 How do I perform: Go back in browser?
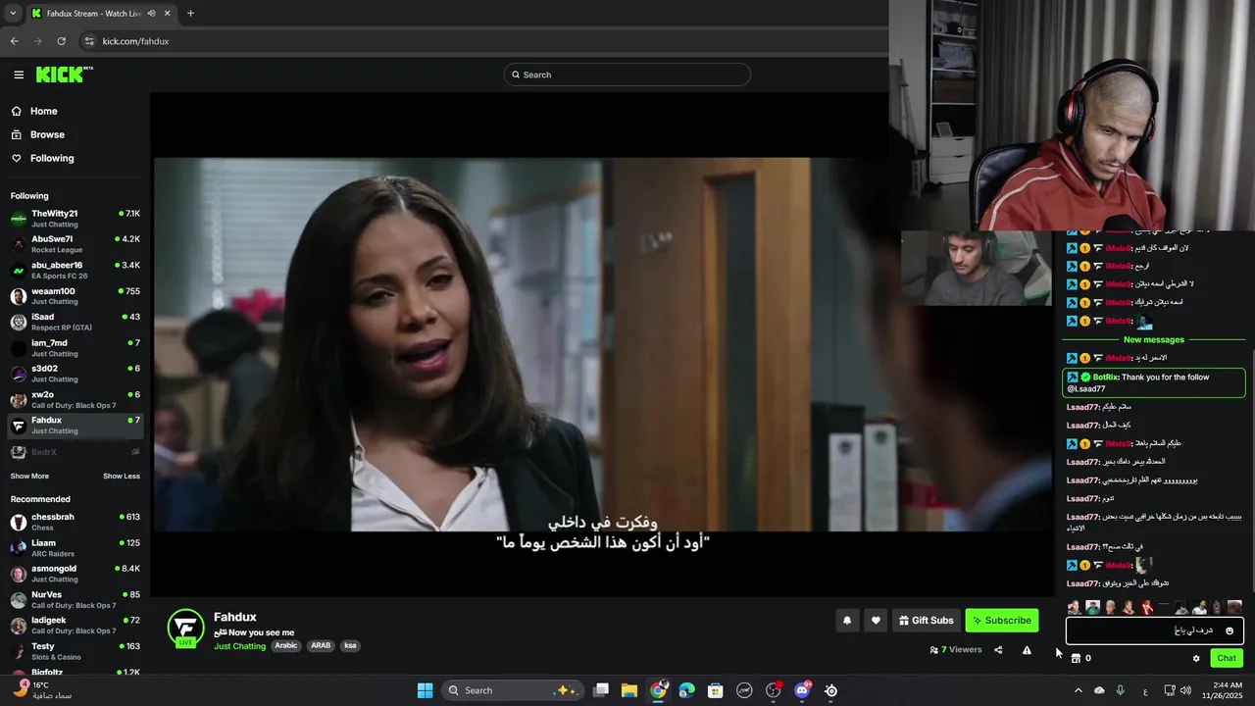(x=14, y=41)
